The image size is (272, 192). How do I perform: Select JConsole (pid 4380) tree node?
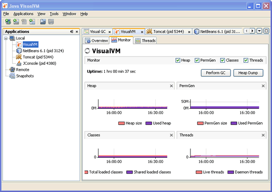[x=40, y=63]
